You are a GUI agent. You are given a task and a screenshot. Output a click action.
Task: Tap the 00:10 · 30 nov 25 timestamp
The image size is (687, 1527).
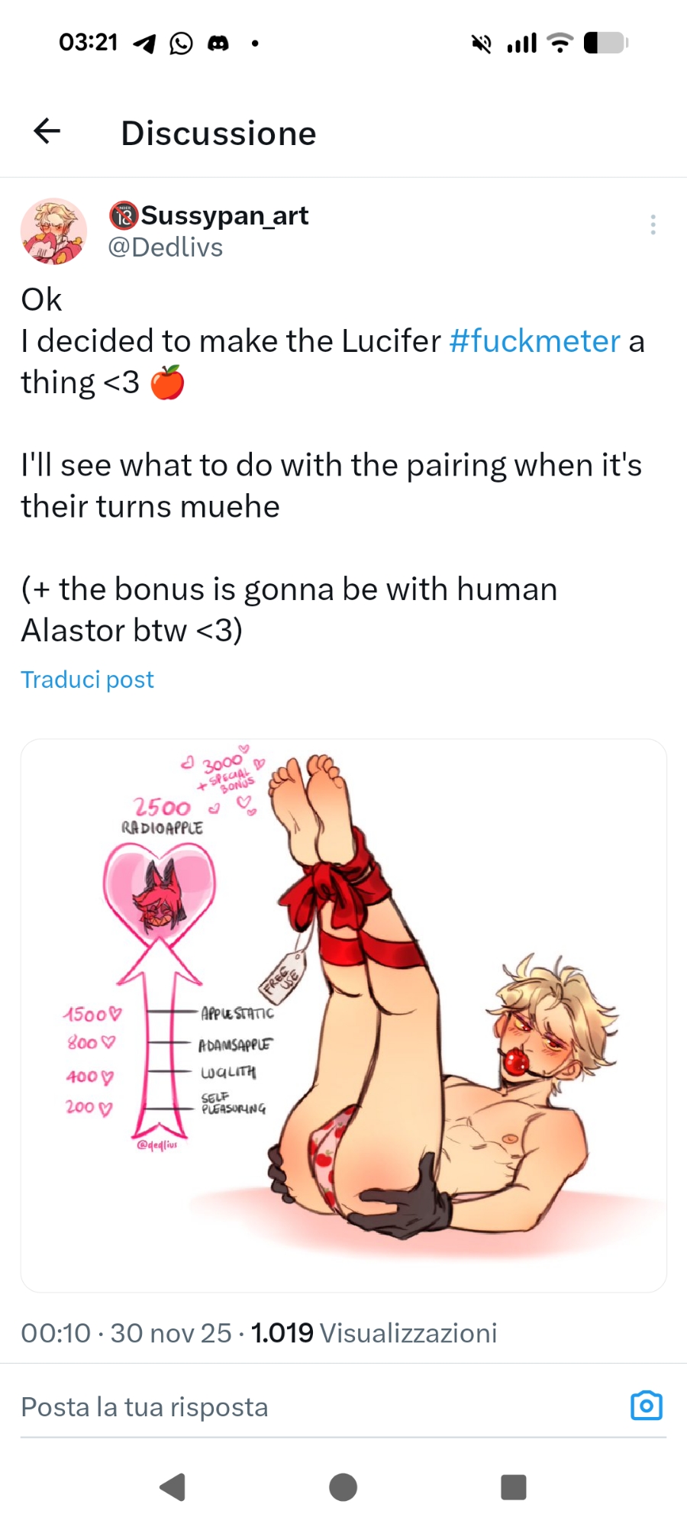[126, 1333]
